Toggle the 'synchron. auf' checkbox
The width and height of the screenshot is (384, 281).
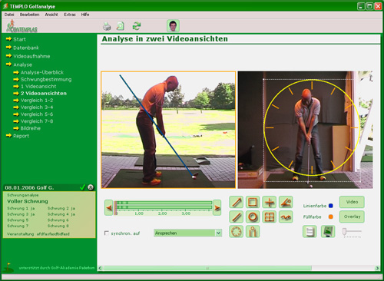(x=107, y=233)
